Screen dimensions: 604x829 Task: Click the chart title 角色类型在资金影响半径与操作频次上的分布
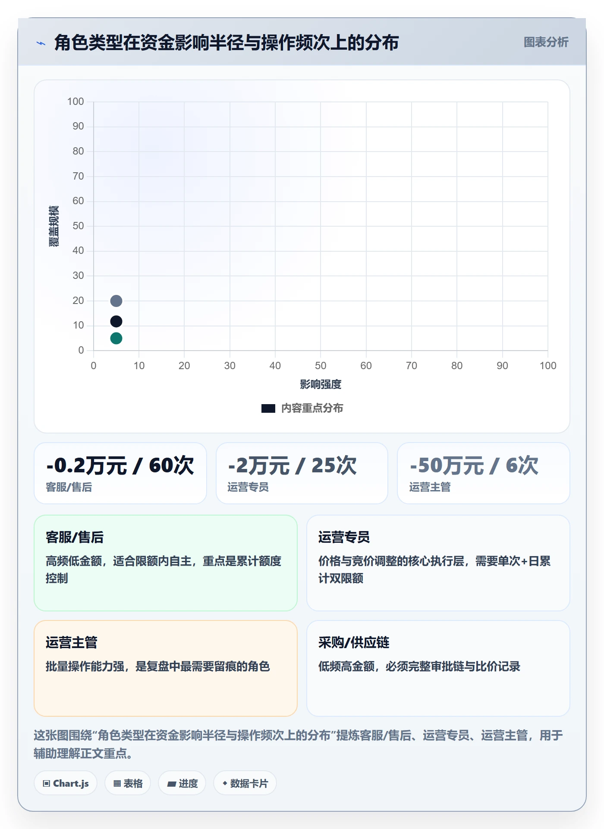[226, 43]
